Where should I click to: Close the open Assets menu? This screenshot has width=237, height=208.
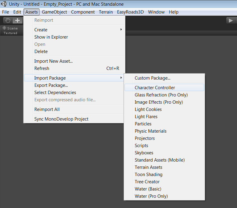click(x=31, y=12)
